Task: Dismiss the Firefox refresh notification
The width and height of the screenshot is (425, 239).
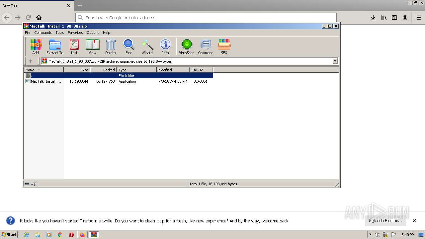Action: (x=414, y=221)
